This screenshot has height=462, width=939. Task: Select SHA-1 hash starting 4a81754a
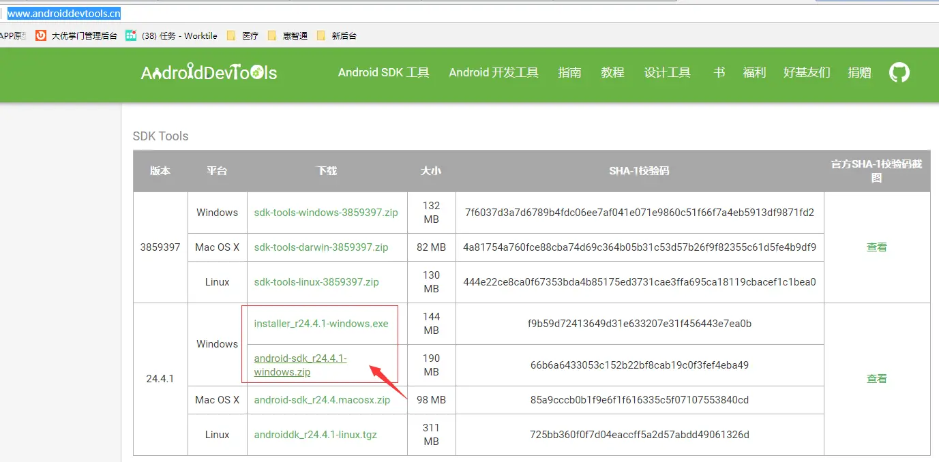coord(640,247)
